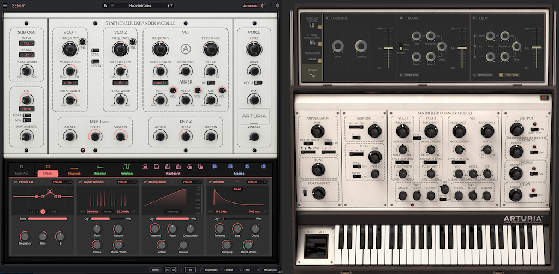Open the Macros tab
Image resolution: width=559 pixels, height=274 pixels.
click(239, 174)
